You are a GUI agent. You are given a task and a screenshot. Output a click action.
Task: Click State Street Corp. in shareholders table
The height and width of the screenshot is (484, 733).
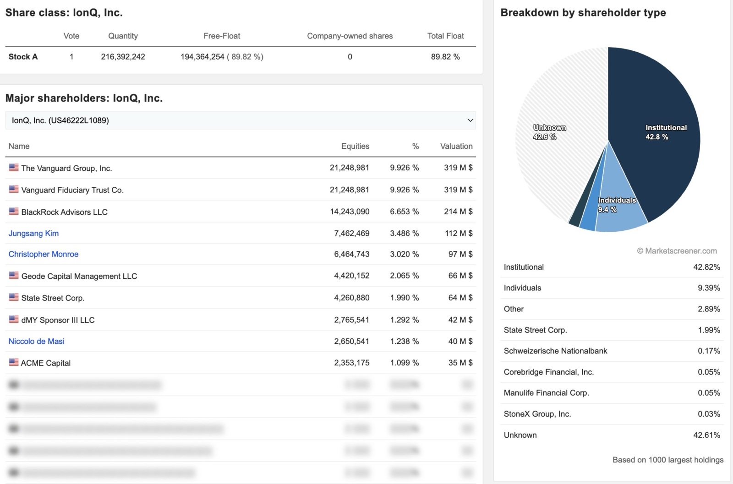(53, 298)
